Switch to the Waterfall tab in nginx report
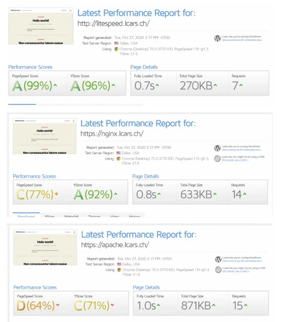Image resolution: width=286 pixels, height=322 pixels. tap(71, 216)
